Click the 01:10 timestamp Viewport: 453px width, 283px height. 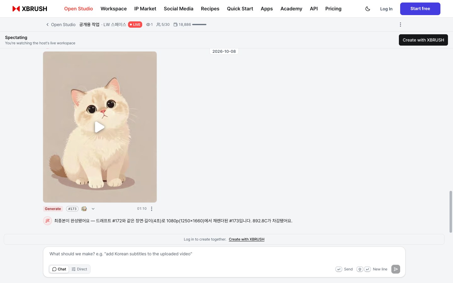142,209
